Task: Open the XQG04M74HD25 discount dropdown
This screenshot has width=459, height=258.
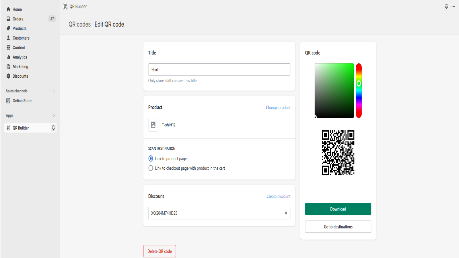Action: coord(219,213)
